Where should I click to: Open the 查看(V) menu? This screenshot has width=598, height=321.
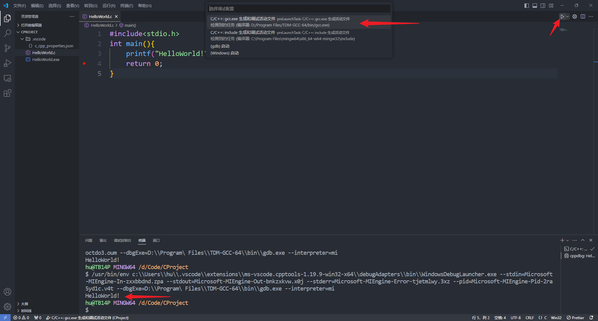point(73,6)
